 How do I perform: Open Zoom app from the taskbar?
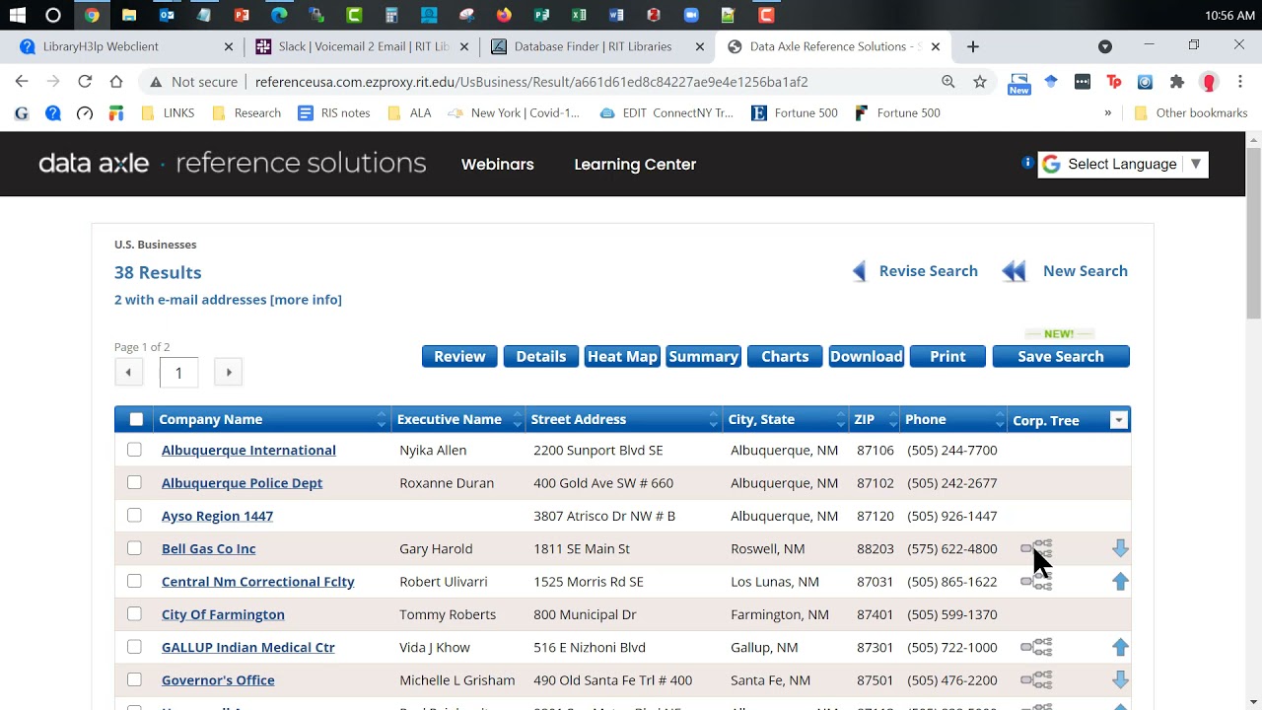click(691, 15)
